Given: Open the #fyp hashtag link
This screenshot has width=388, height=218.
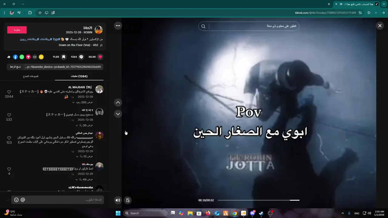Looking at the screenshot, I should [56, 39].
